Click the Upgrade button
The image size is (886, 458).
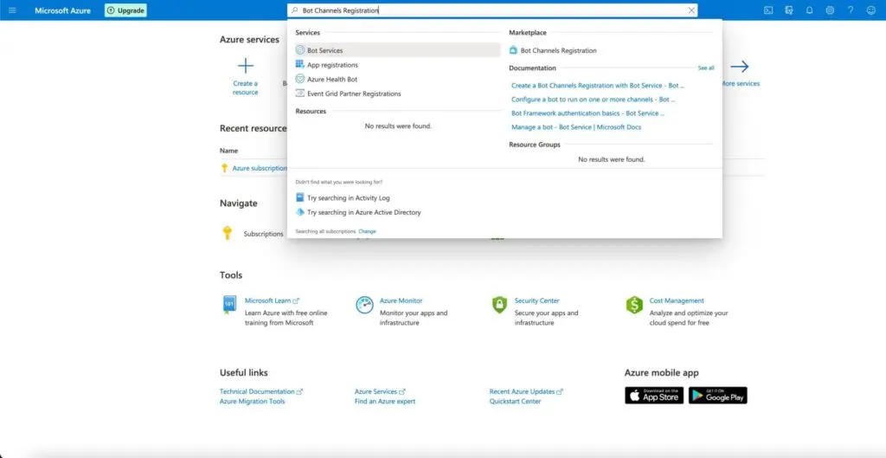coord(125,10)
